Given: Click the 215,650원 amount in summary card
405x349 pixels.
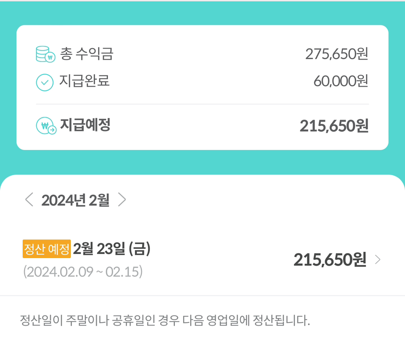Looking at the screenshot, I should (334, 126).
